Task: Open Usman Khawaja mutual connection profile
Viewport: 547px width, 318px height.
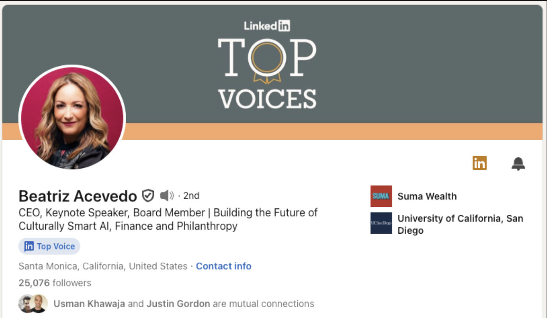Action: coord(89,304)
